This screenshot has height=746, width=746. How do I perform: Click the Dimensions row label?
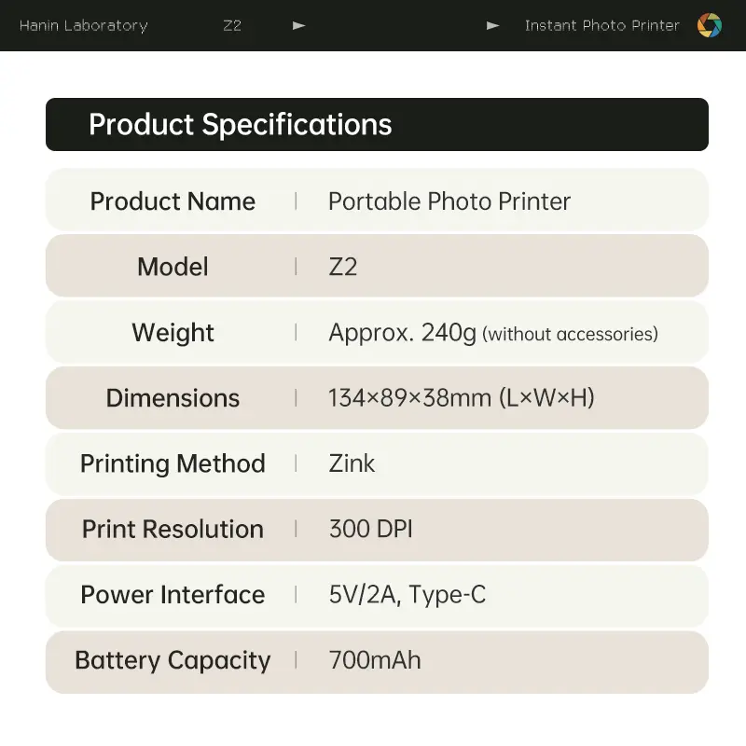(x=173, y=398)
